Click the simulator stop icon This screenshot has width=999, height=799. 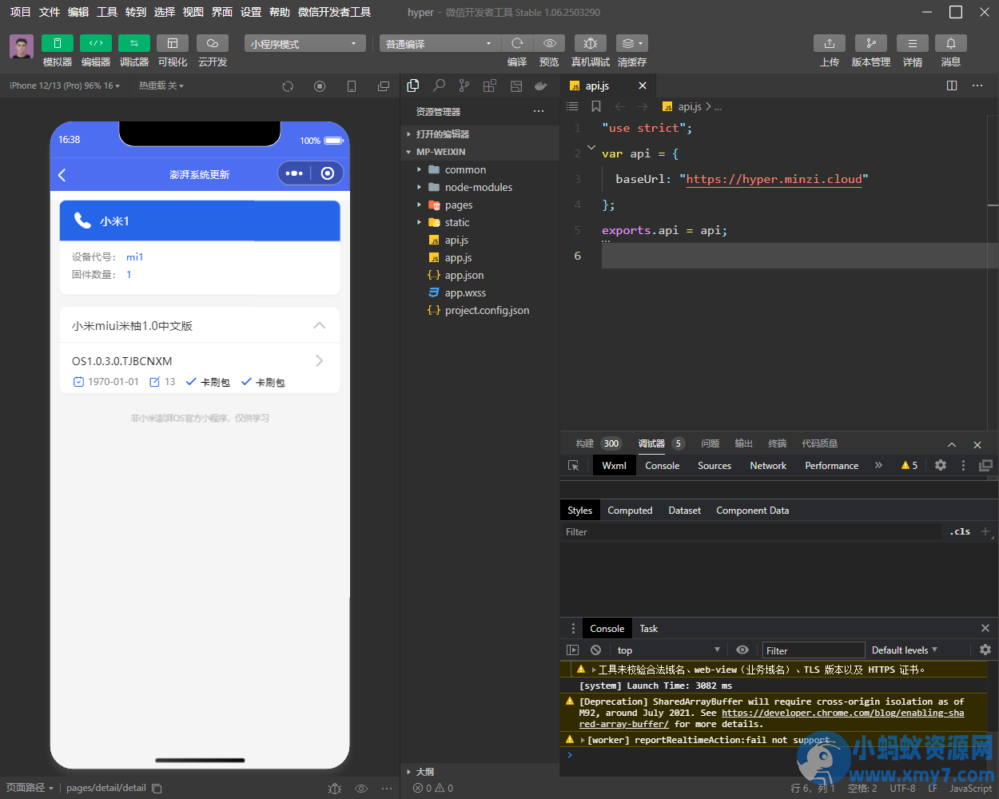pyautogui.click(x=320, y=86)
